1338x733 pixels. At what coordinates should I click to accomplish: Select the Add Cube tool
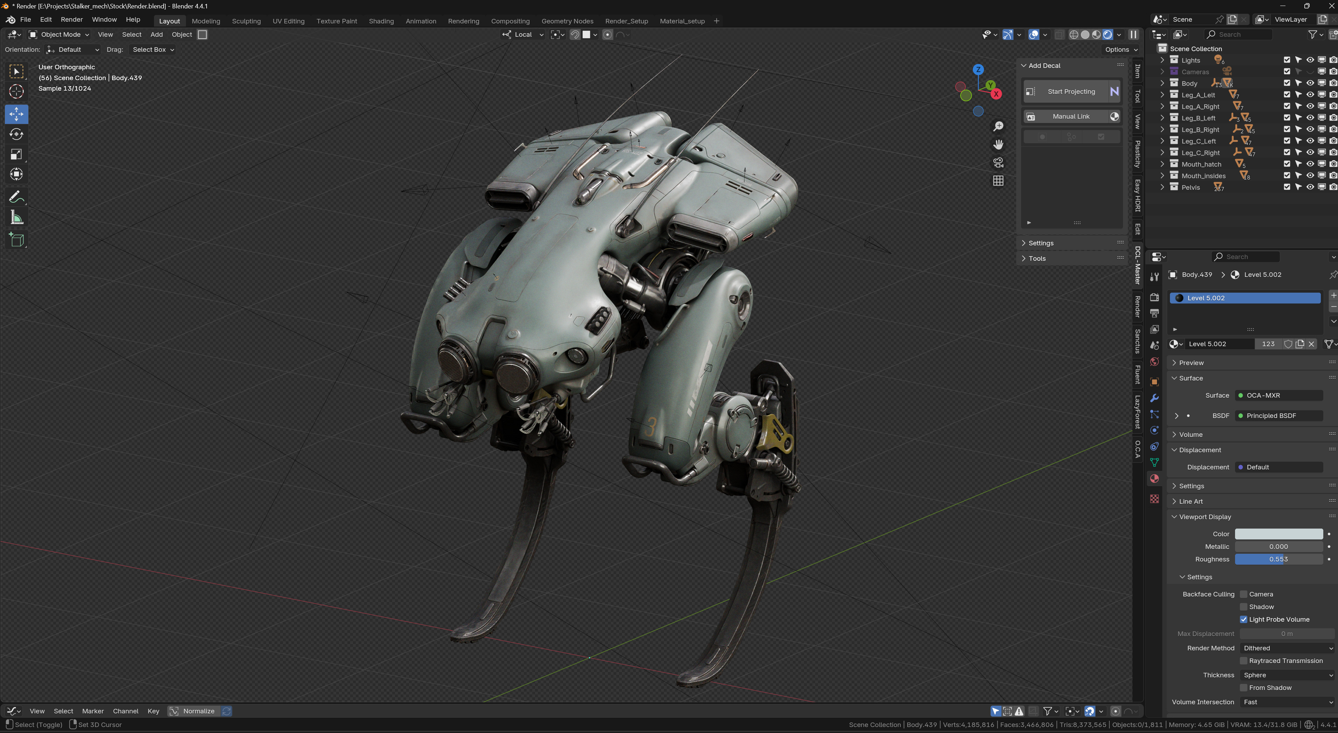click(x=16, y=240)
